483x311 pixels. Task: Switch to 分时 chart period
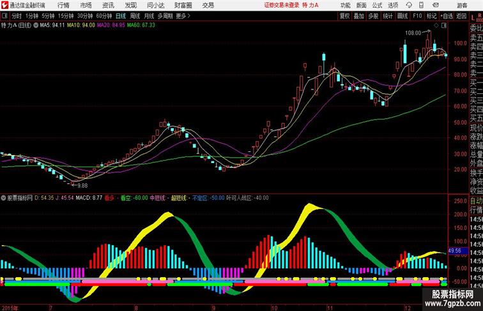click(x=17, y=16)
